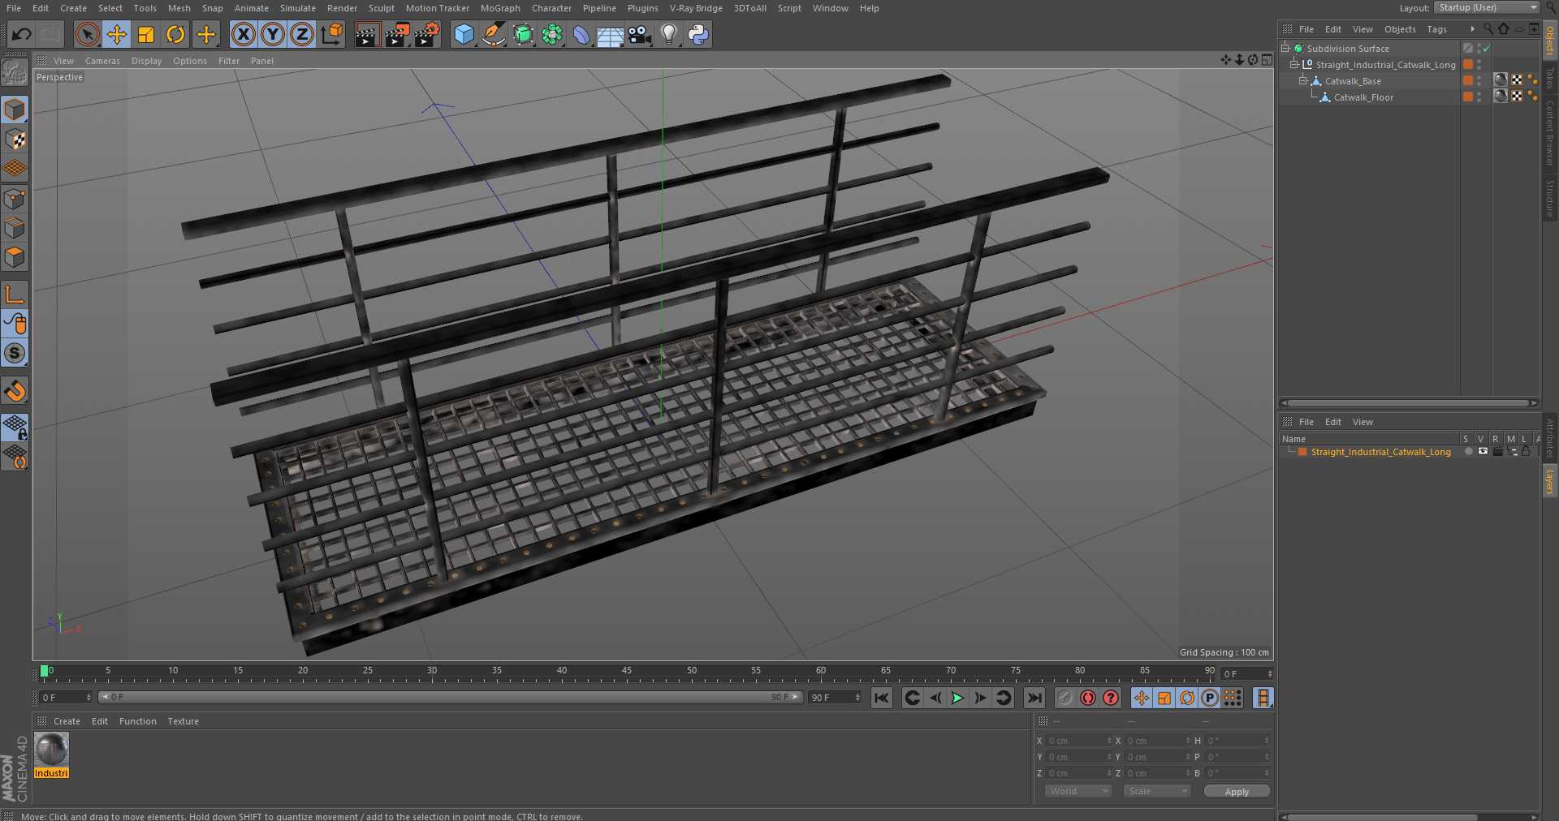Toggle X axis lock

click(x=243, y=34)
